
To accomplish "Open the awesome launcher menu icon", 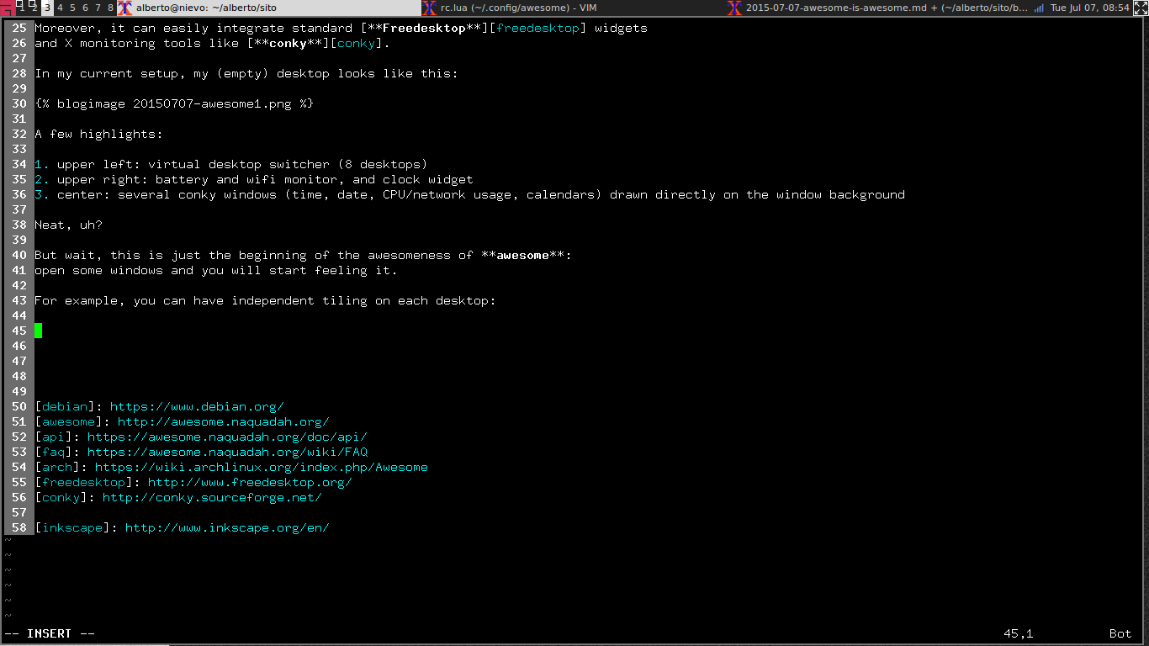I will point(7,8).
